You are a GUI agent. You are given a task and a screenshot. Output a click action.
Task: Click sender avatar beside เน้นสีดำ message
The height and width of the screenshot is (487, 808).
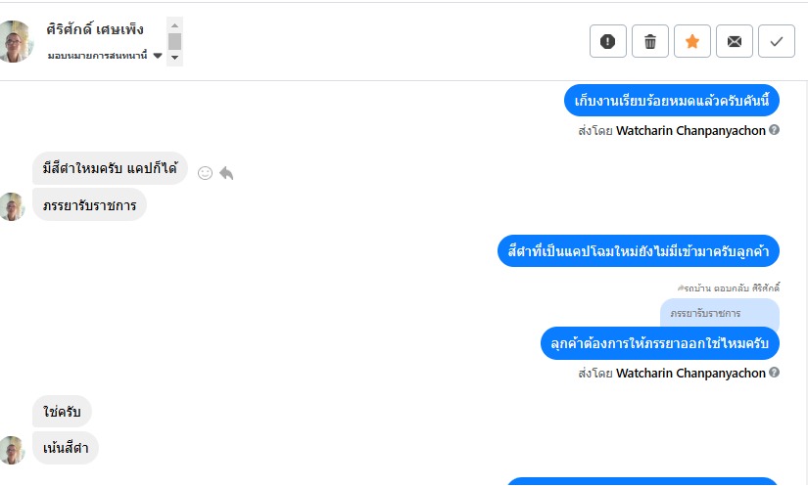tap(12, 450)
